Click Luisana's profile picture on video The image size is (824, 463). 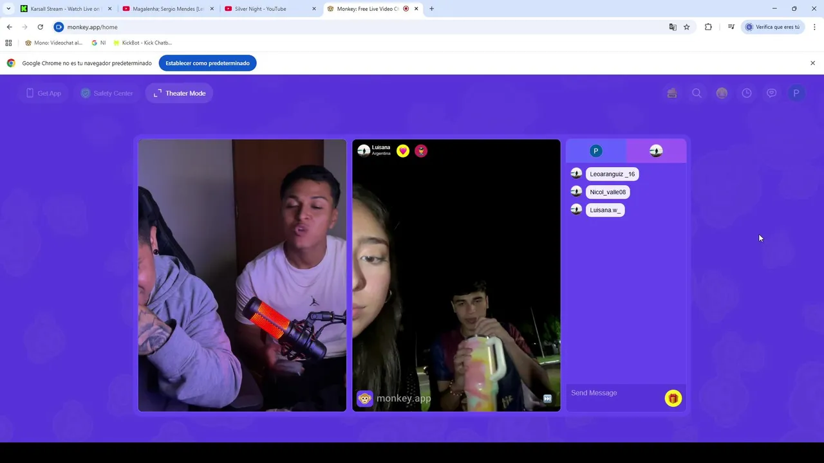(364, 150)
